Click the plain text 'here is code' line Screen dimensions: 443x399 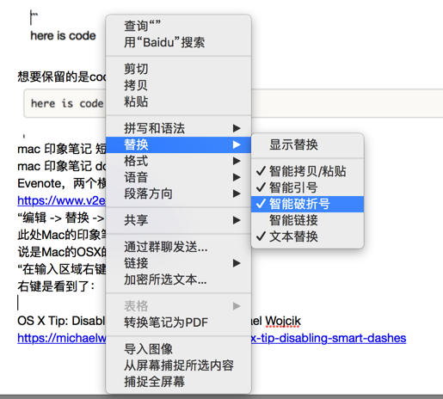pos(63,36)
